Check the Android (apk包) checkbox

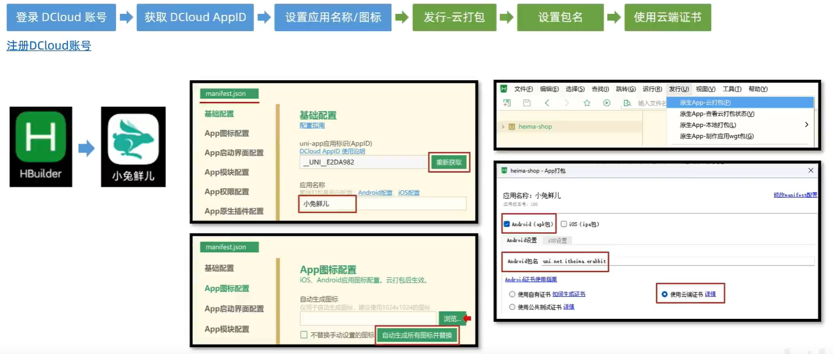507,224
